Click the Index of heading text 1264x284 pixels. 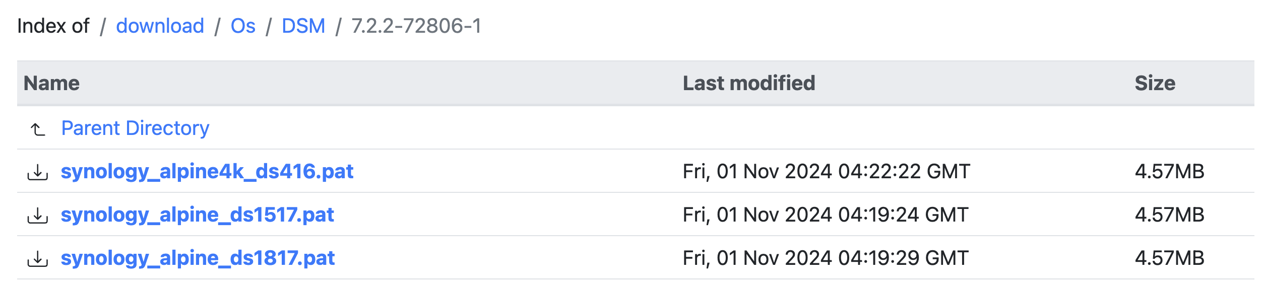click(x=53, y=26)
